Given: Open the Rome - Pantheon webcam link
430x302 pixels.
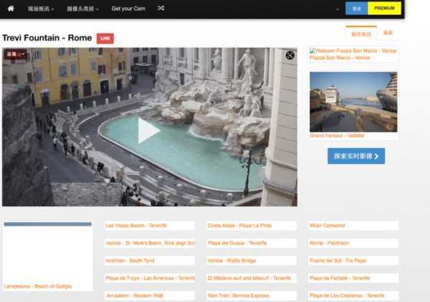Looking at the screenshot, I should coord(329,243).
